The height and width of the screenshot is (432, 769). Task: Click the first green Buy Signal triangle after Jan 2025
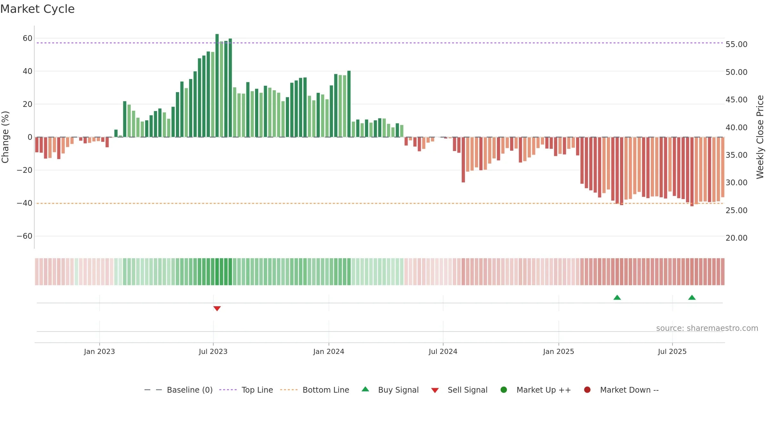coord(617,298)
